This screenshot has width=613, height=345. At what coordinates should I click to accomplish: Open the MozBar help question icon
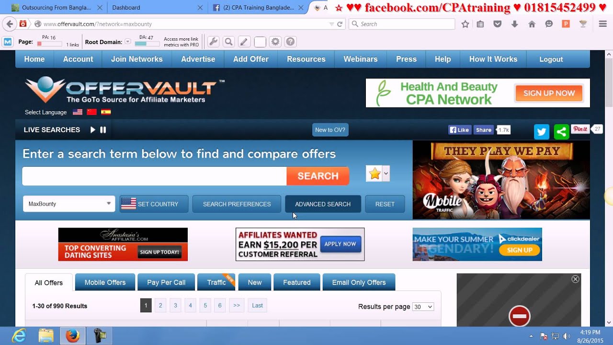290,42
